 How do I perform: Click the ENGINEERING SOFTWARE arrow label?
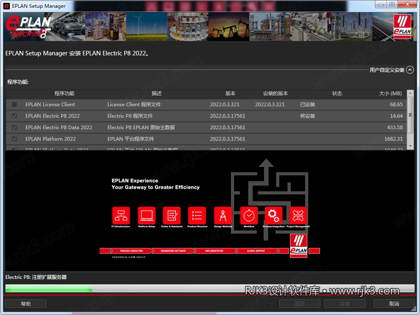coord(173,251)
